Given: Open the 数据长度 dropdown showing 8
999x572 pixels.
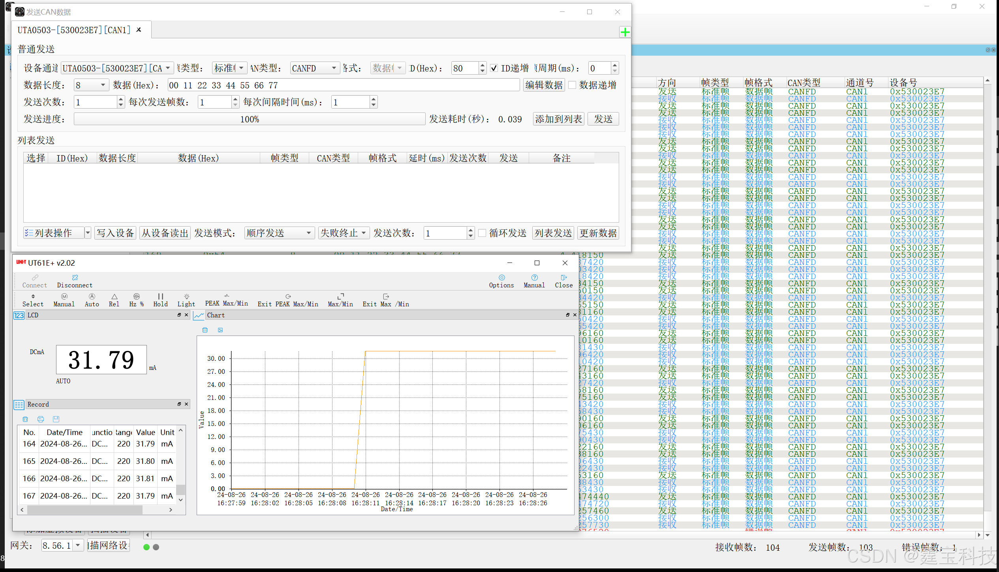Looking at the screenshot, I should click(91, 85).
